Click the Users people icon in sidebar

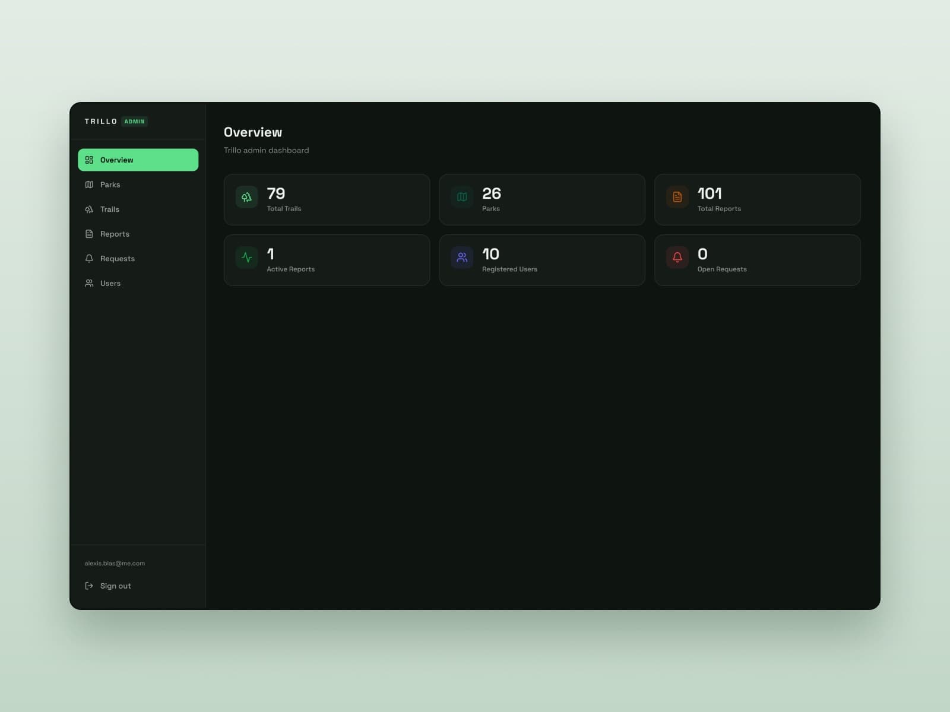click(x=89, y=284)
